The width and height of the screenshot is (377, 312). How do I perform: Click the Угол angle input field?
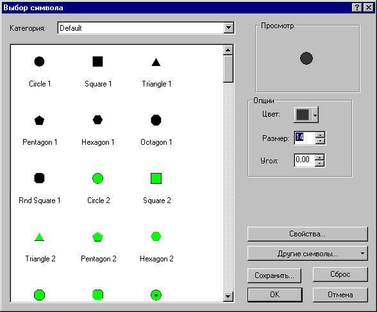pos(305,160)
